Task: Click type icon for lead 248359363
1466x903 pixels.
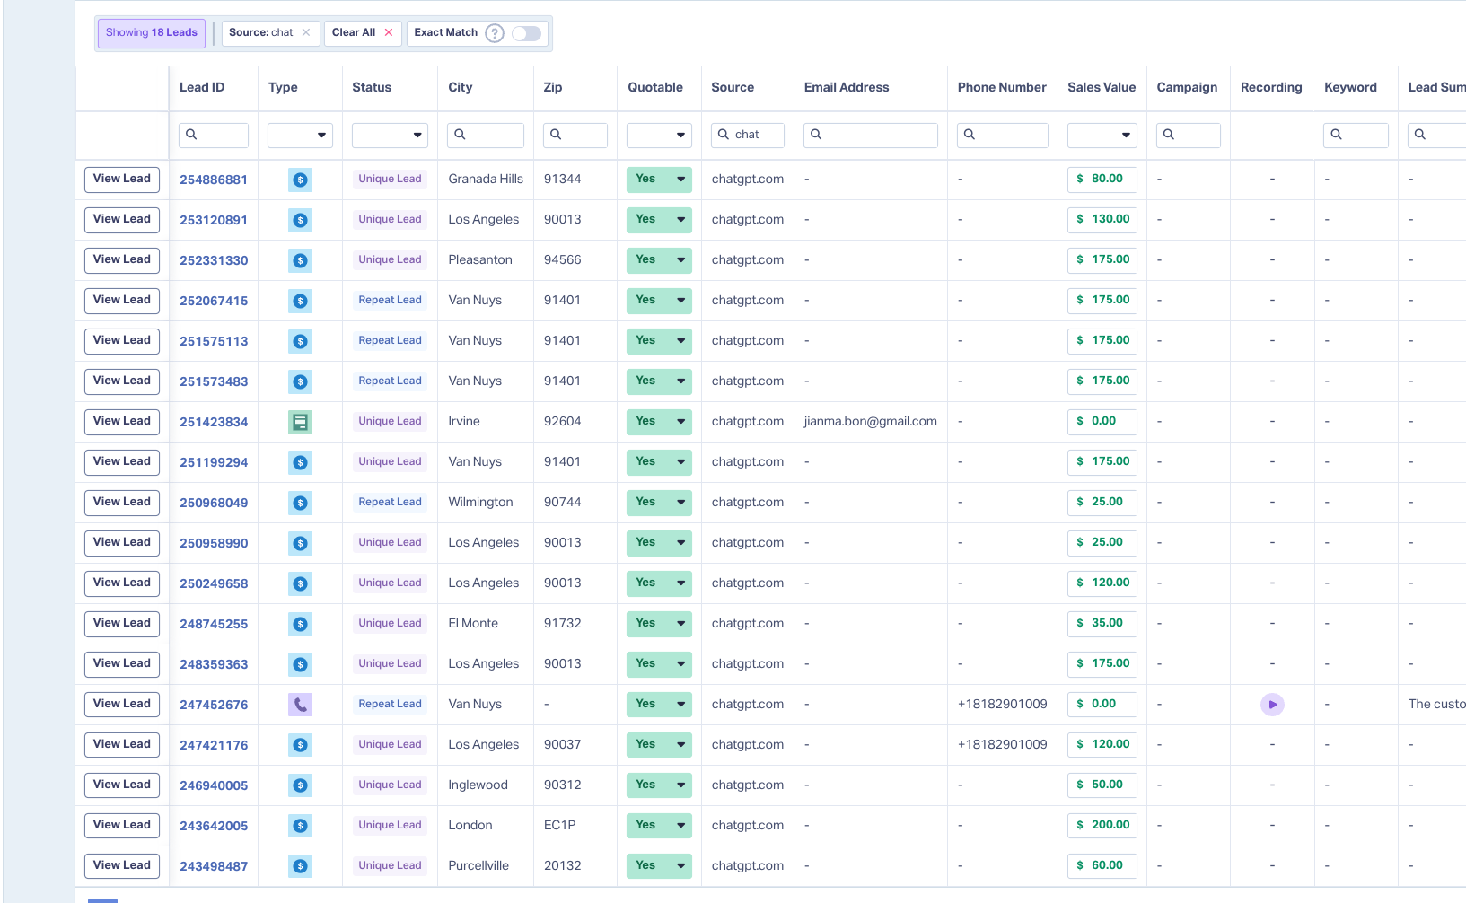Action: tap(300, 664)
